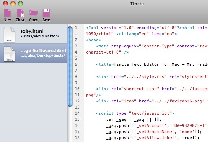Screen dimensions: 208x142
Task: Click line number 14 in the gutter
Action: [77, 113]
